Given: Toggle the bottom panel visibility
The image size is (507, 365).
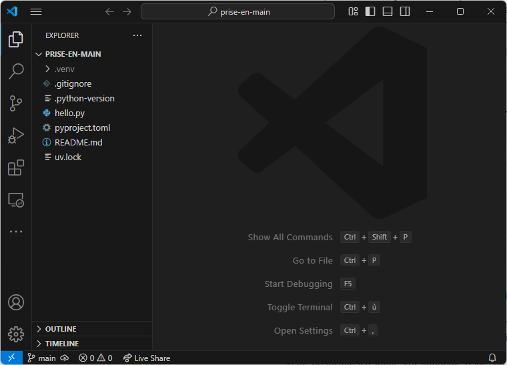Looking at the screenshot, I should pyautogui.click(x=388, y=11).
